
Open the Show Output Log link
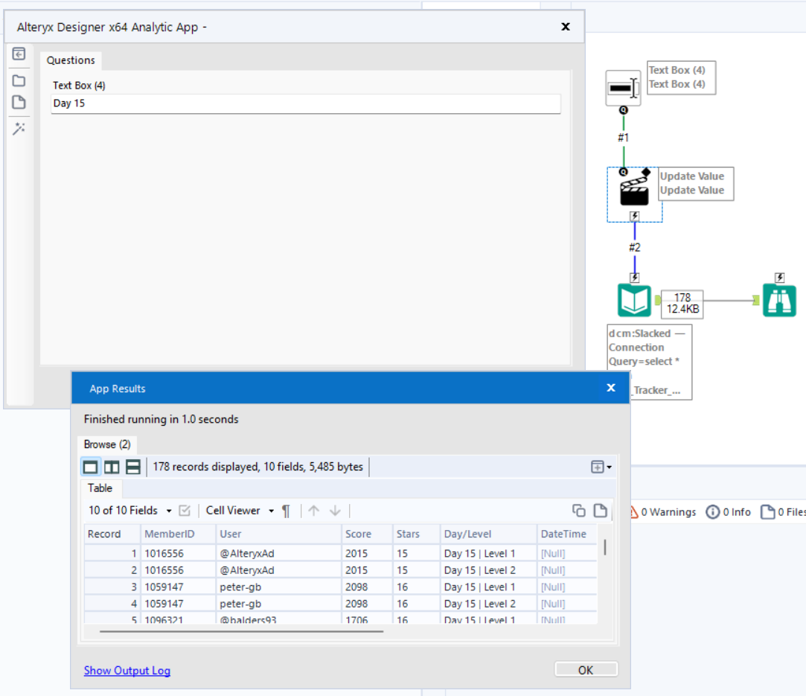tap(127, 670)
